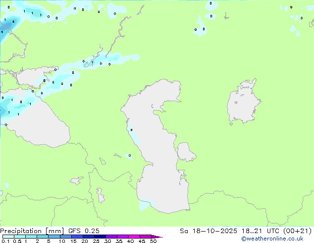
Task: Click the 40–45 mm magenta legend box
Action: [x=134, y=237]
